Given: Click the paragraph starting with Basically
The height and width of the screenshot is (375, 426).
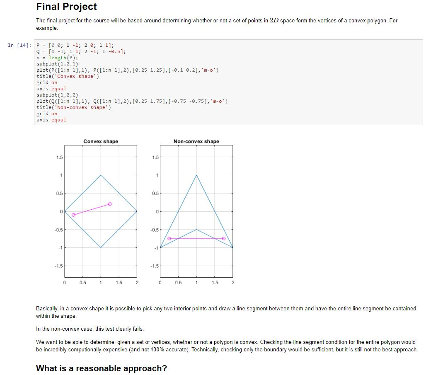Looking at the screenshot, I should [226, 312].
